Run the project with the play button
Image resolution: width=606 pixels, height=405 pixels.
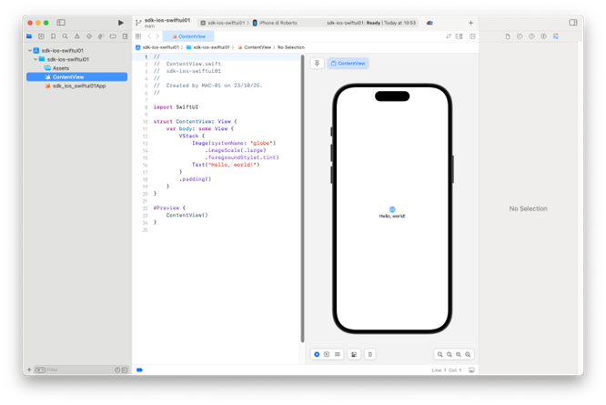pos(121,23)
